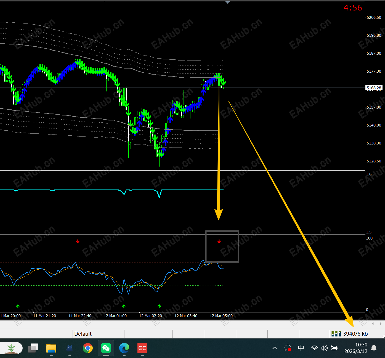Click the 5177.30 price scale label
Image resolution: width=385 pixels, height=358 pixels.
(374, 71)
